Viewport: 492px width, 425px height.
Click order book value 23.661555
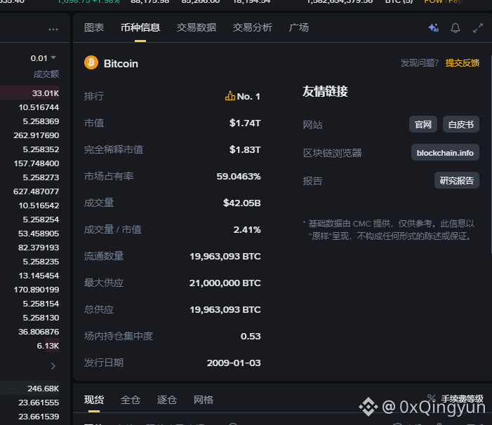pyautogui.click(x=39, y=403)
